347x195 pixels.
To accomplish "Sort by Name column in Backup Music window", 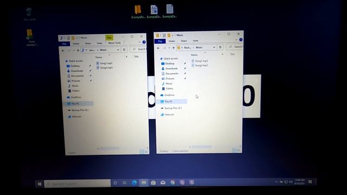I will point(194,55).
